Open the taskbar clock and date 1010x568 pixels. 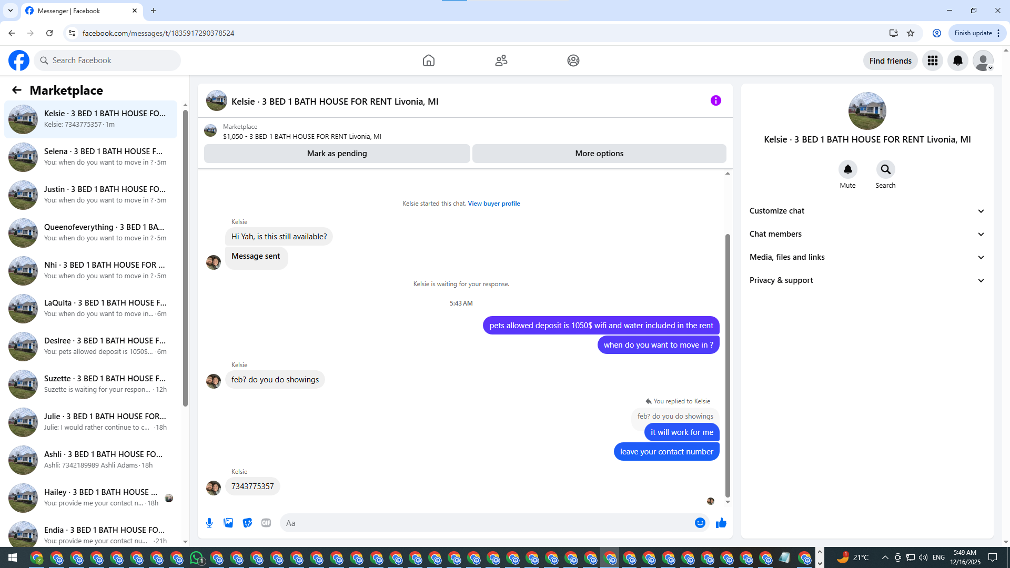965,557
